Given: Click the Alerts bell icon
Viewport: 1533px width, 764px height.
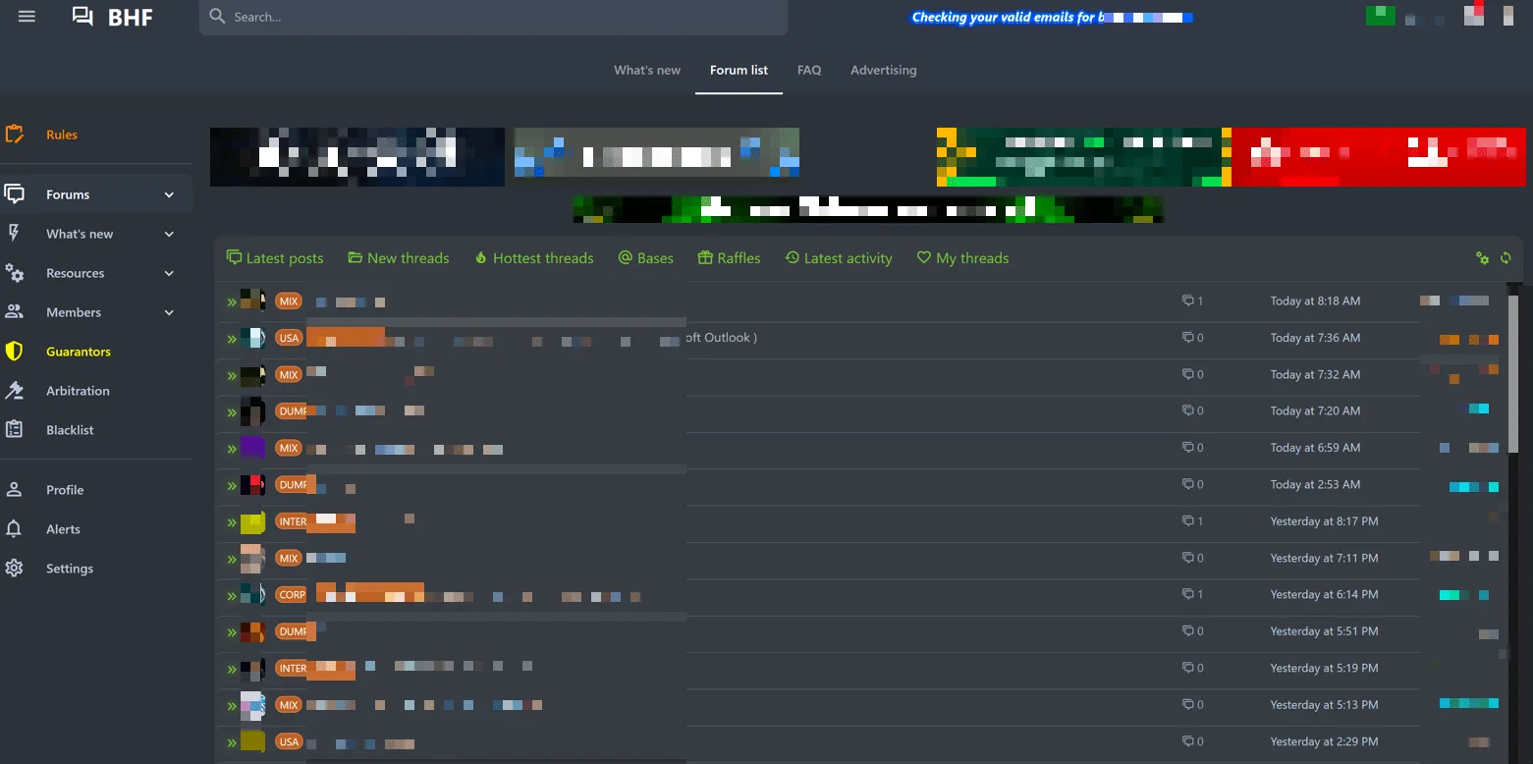Looking at the screenshot, I should (x=14, y=529).
